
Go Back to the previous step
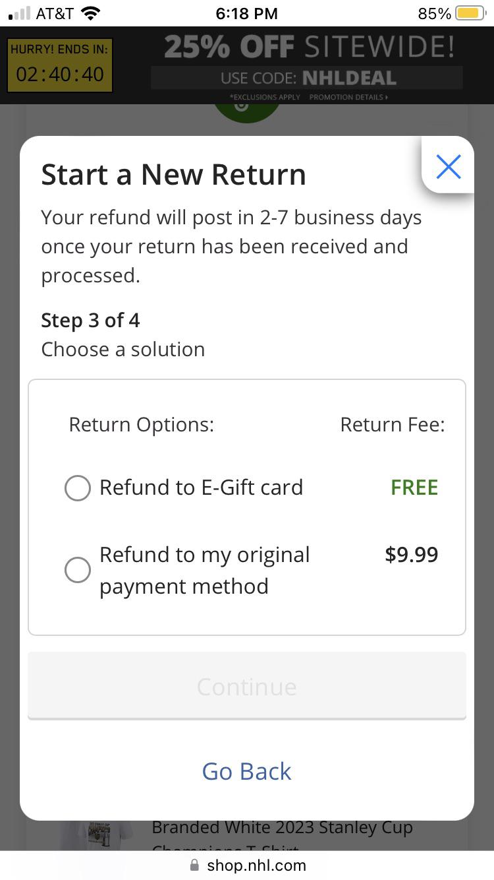[x=246, y=771]
